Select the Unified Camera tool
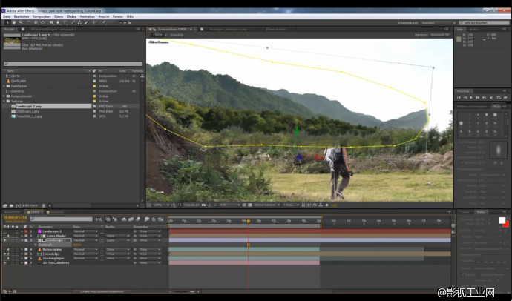Image resolution: width=512 pixels, height=301 pixels. [x=36, y=22]
